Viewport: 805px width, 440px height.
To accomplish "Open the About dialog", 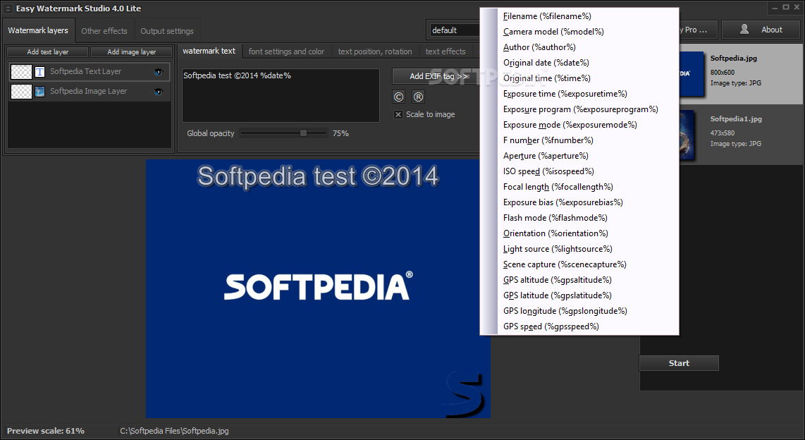I will pyautogui.click(x=761, y=30).
